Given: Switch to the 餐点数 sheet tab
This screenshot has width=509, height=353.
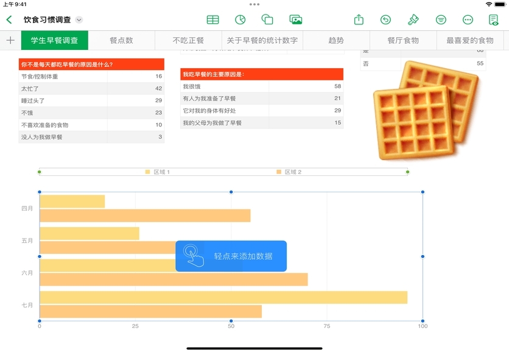Looking at the screenshot, I should click(121, 40).
